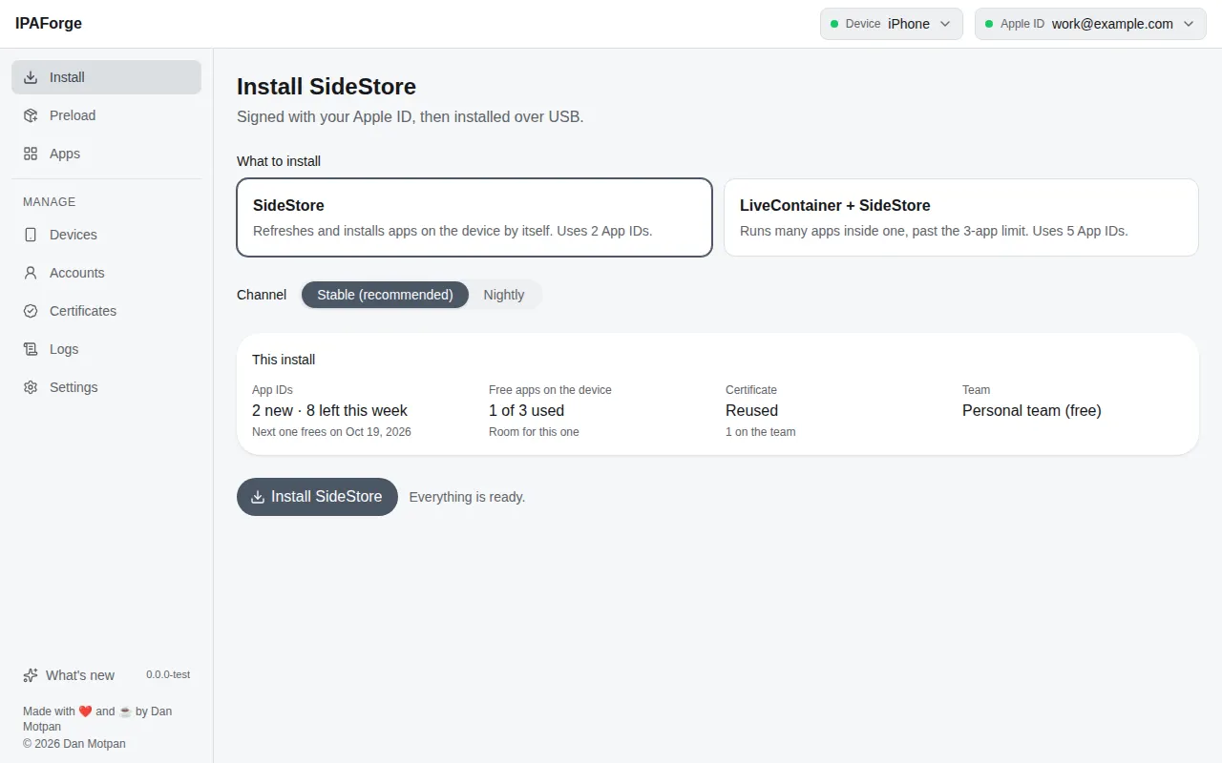Click the "Install SideStore" page heading
Image resolution: width=1222 pixels, height=763 pixels.
(327, 87)
